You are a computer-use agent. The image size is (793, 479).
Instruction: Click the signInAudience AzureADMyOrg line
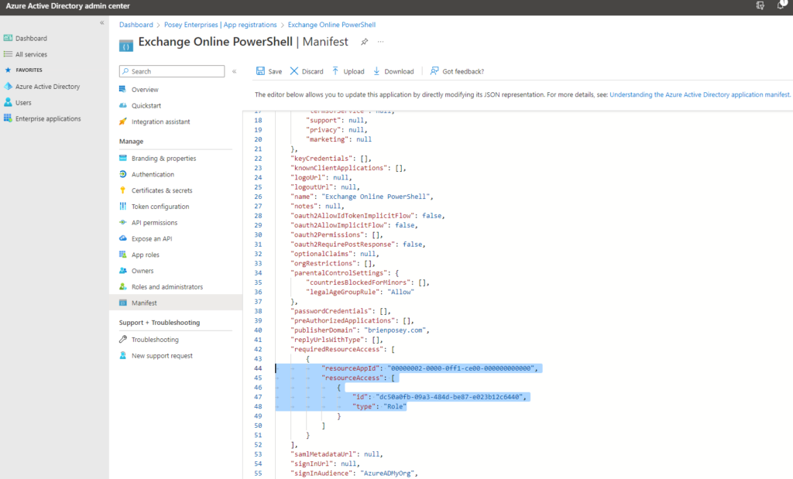click(x=355, y=474)
